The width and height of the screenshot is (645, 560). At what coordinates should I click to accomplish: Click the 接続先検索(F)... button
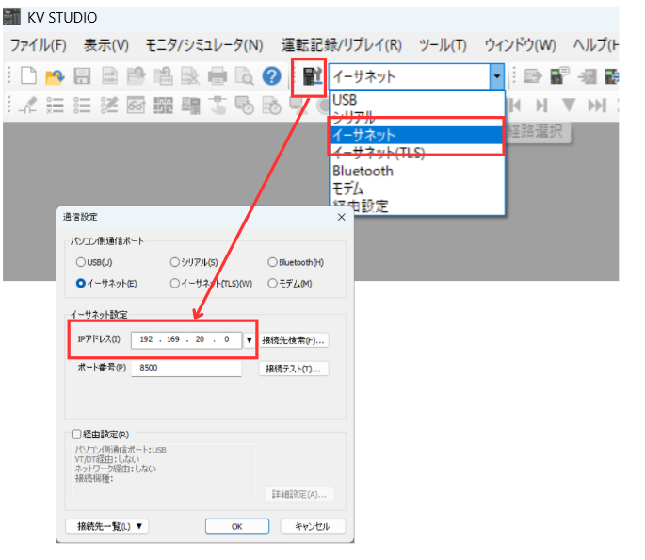pyautogui.click(x=293, y=340)
